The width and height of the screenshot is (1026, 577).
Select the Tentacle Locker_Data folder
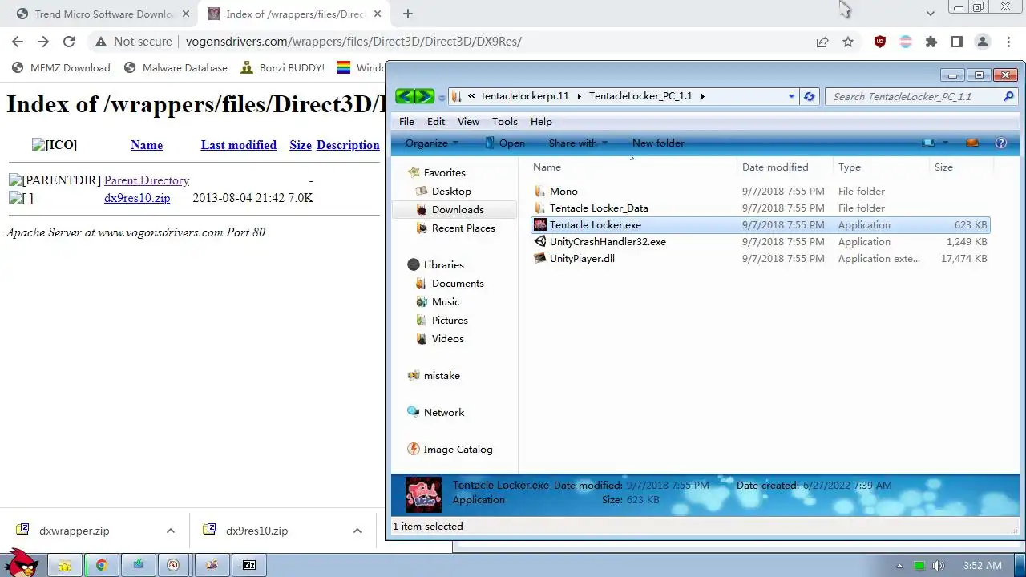599,208
